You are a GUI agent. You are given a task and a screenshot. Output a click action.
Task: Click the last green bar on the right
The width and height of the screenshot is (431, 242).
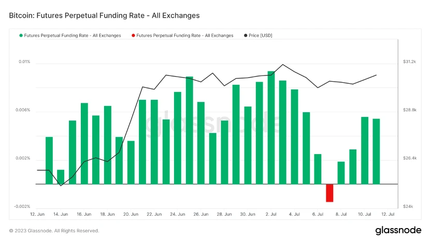376,151
